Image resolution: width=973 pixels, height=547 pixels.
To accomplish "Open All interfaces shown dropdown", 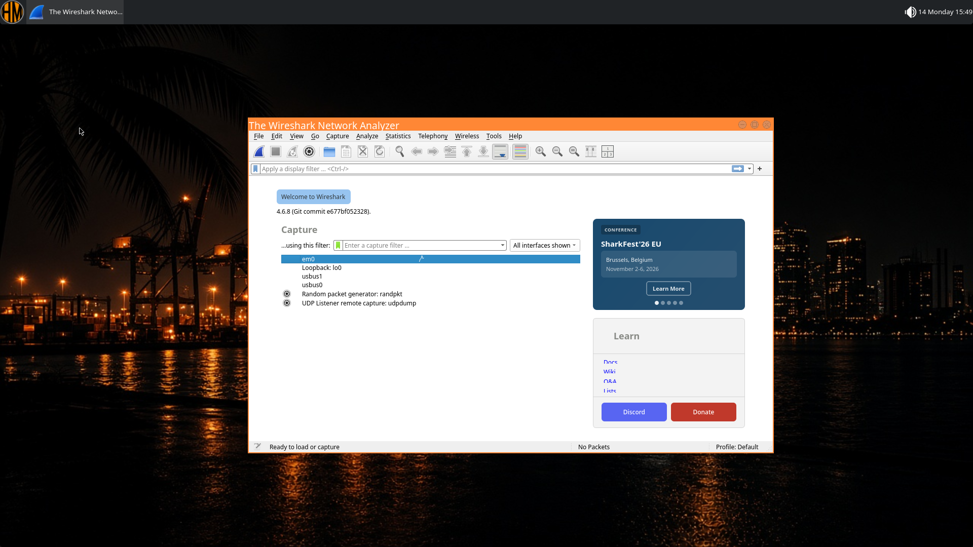I will tap(545, 245).
